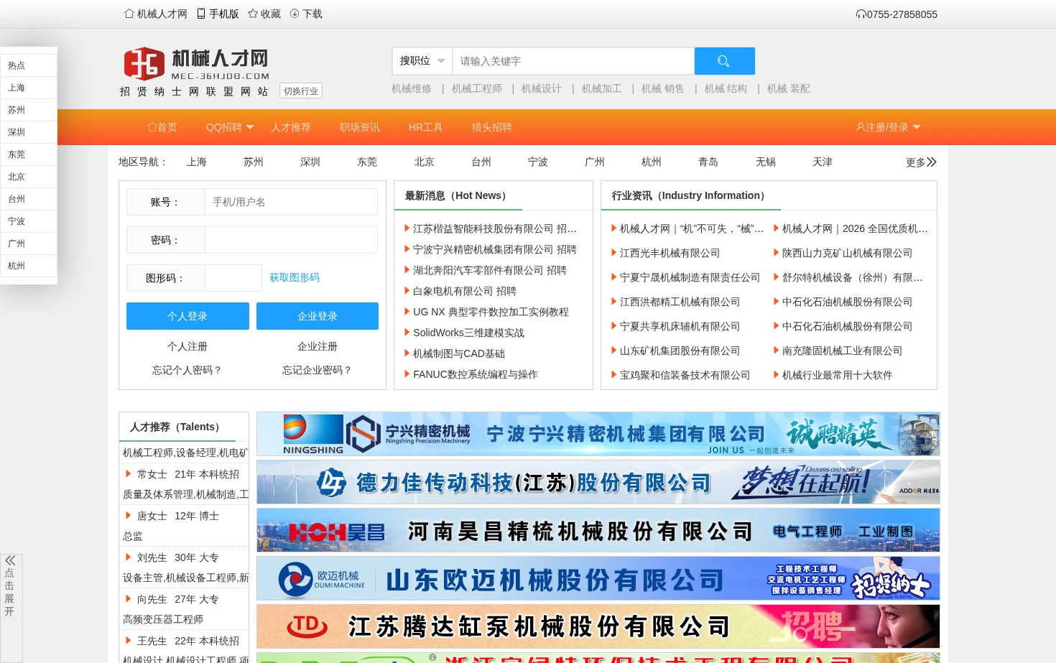Open industry item 江西光丰机械有限公司
Screen dimensions: 1056x663
(x=670, y=253)
